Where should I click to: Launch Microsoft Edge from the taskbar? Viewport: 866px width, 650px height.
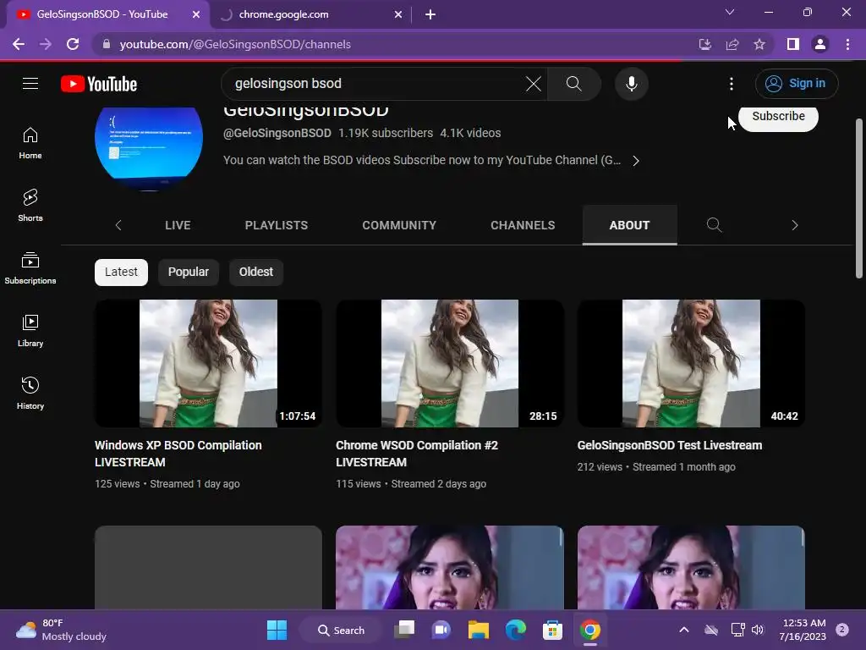click(515, 630)
